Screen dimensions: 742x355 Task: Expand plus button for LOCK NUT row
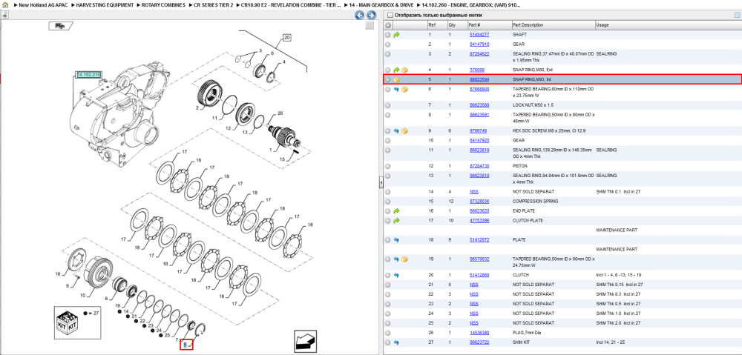coord(387,104)
